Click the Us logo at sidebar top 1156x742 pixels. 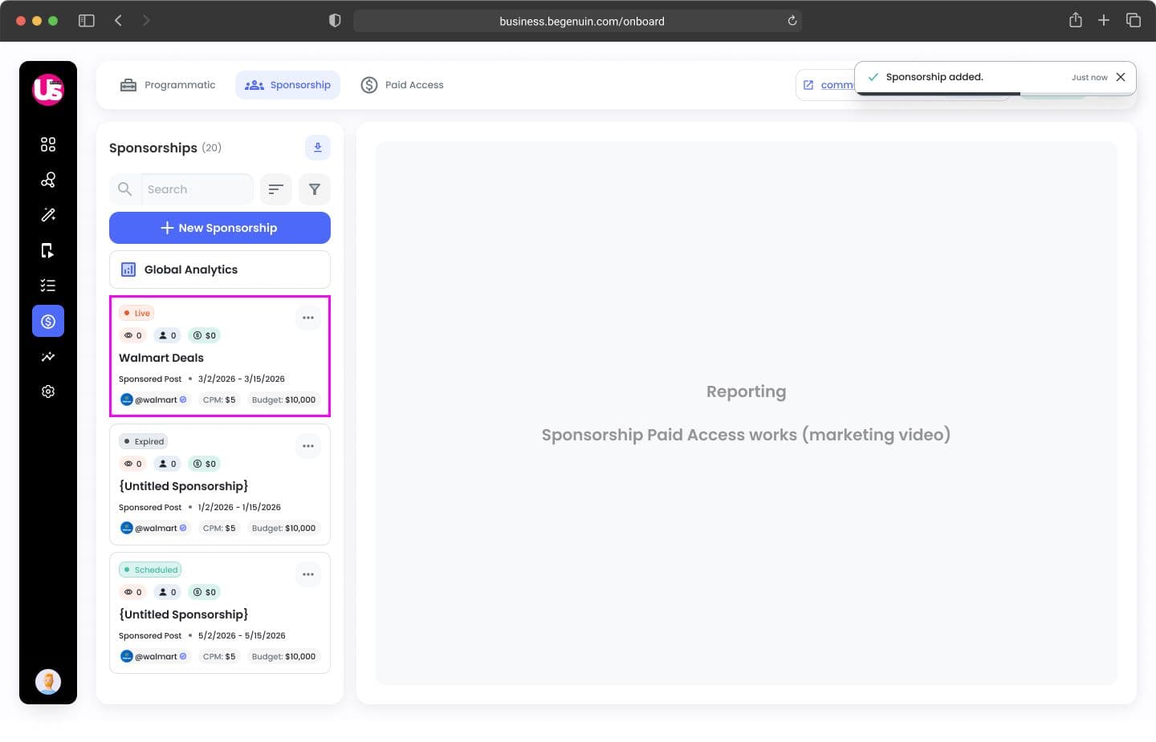coord(48,89)
